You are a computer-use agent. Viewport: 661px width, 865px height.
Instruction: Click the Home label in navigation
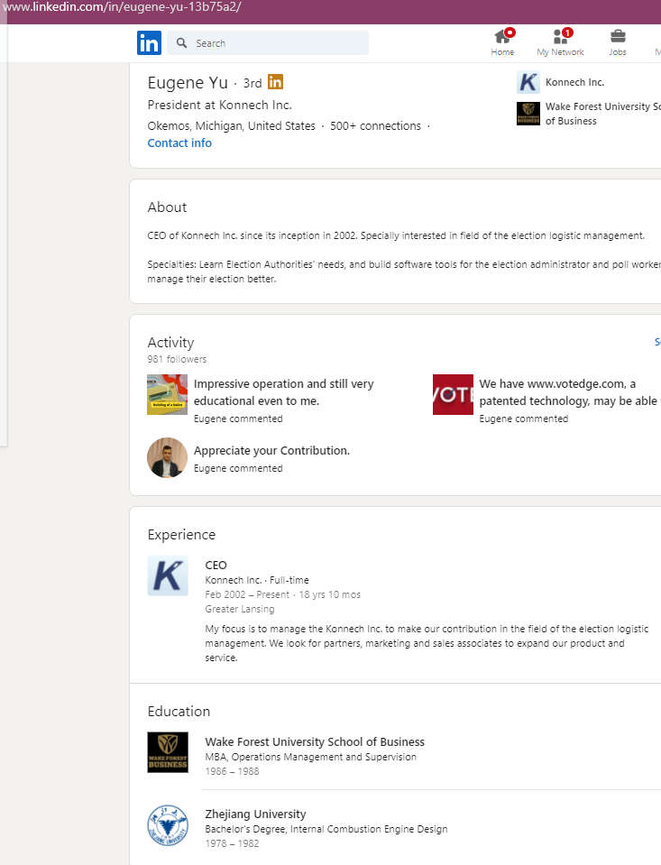coord(502,51)
